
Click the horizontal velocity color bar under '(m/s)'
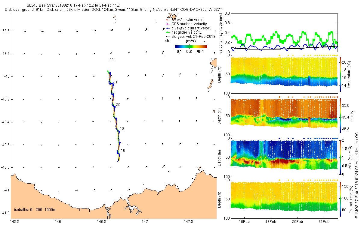tap(191, 46)
